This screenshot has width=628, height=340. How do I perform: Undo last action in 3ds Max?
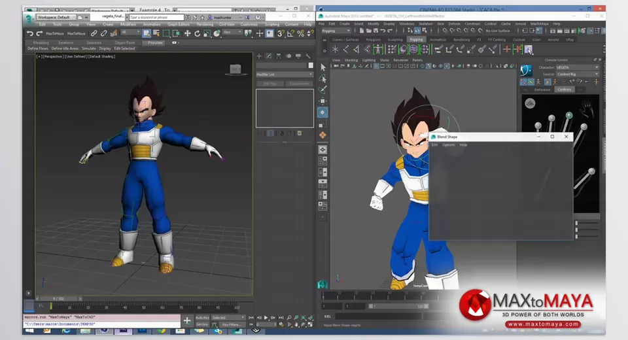click(x=30, y=33)
